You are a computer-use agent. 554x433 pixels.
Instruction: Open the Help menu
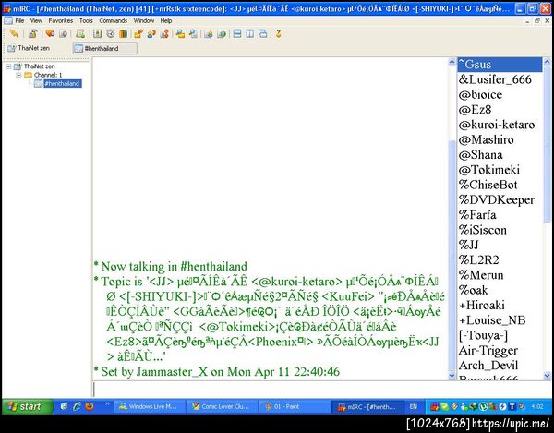166,21
